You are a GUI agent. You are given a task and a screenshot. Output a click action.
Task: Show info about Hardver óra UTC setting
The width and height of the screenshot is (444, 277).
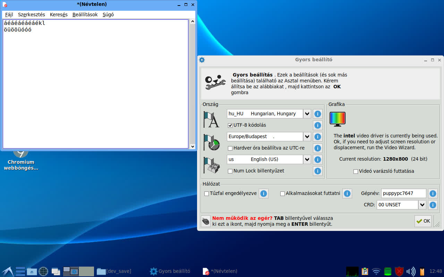click(x=318, y=148)
